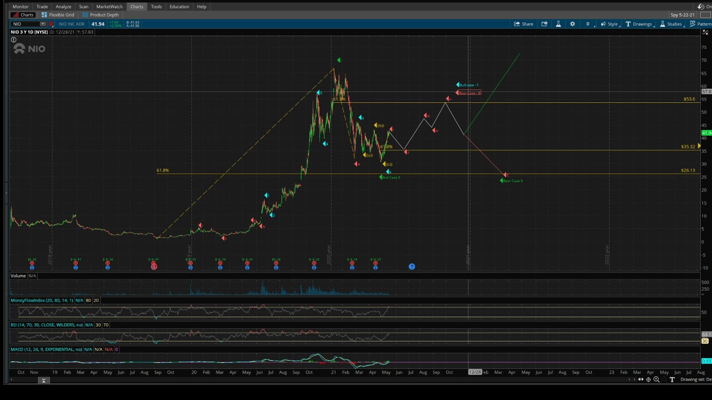Switch to Product Depth view
The height and width of the screenshot is (400, 712).
click(x=100, y=15)
